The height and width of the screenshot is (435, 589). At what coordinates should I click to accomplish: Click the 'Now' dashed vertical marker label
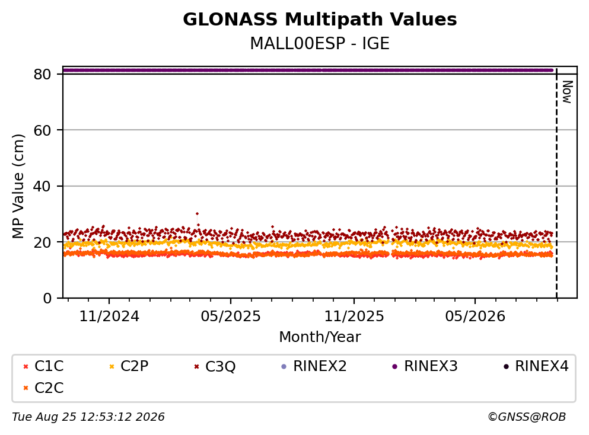(x=567, y=92)
